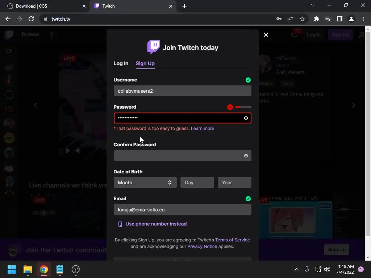Click Browse in the Twitch navigation
Viewport: 371px width, 278px height.
30,34
